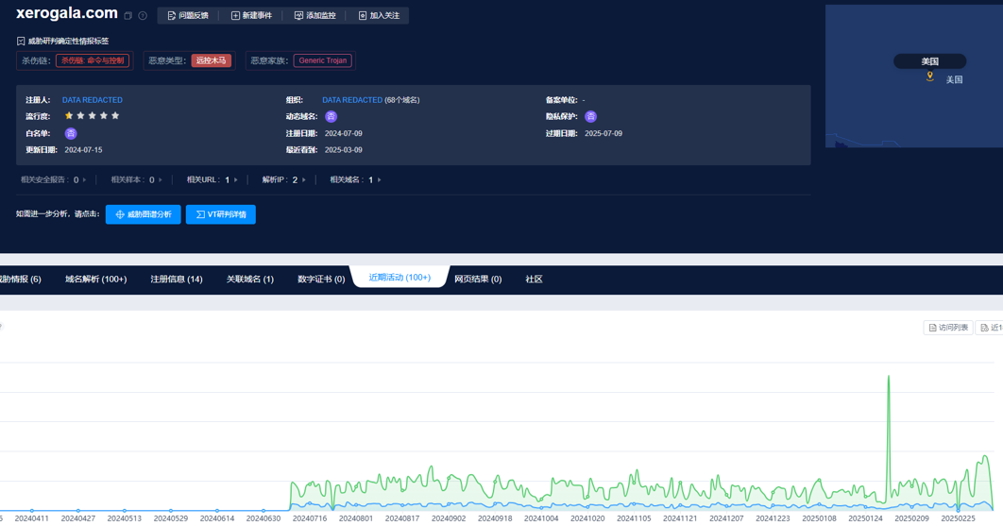Click the xerogala.com title

[66, 13]
